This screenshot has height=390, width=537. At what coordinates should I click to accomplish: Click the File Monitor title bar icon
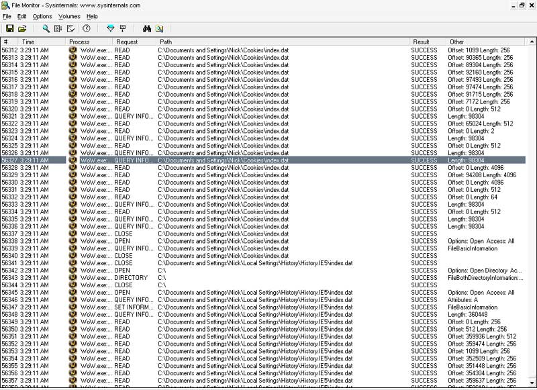(x=5, y=5)
